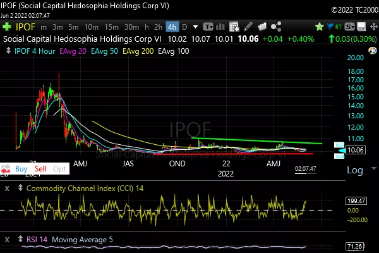
Task: Select the 3m timeframe
Action: click(57, 27)
